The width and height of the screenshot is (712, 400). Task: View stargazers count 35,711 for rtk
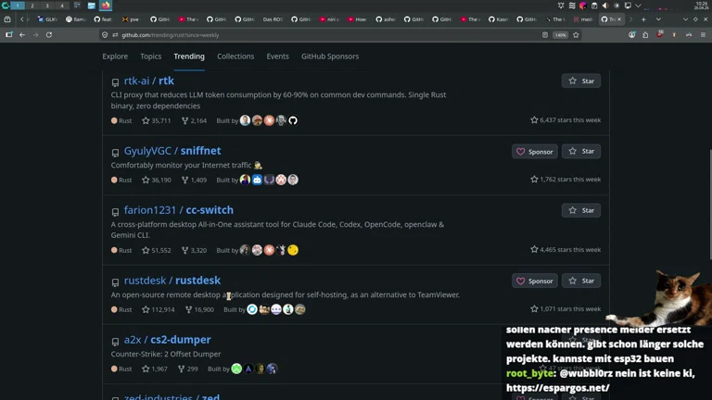click(x=156, y=120)
